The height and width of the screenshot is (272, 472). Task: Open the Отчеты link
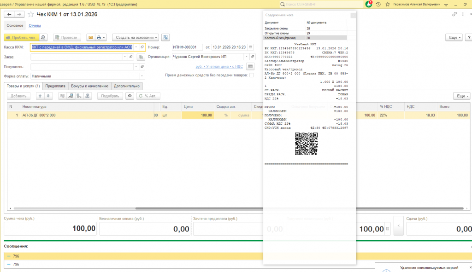(35, 25)
